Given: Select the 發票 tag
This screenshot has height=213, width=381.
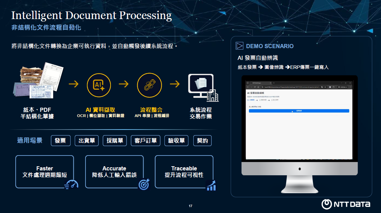Looking at the screenshot, I should [x=61, y=141].
